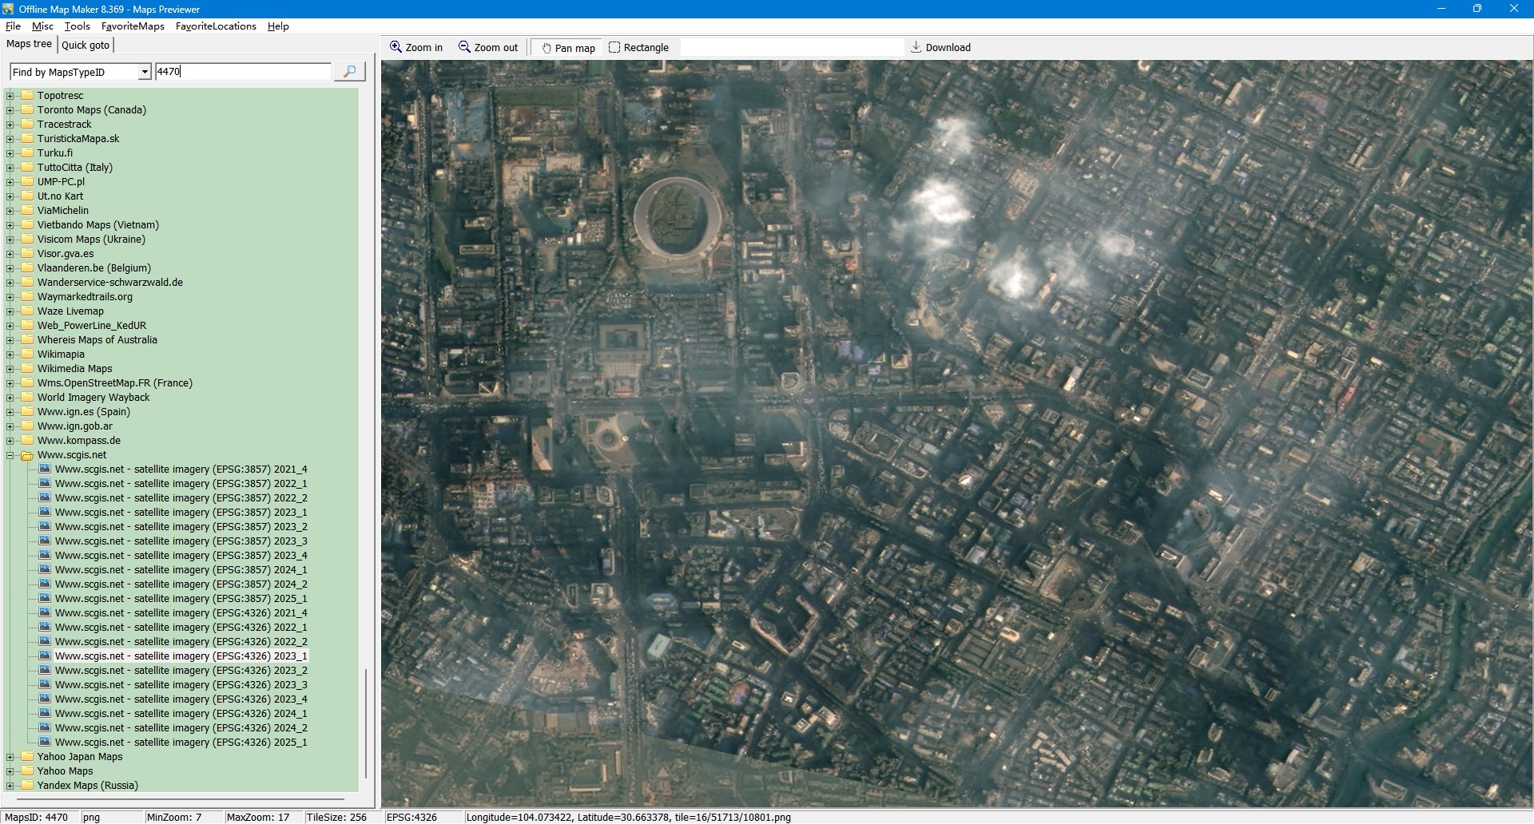Expand the World Imagery Wayback folder
The width and height of the screenshot is (1534, 824).
pos(10,398)
